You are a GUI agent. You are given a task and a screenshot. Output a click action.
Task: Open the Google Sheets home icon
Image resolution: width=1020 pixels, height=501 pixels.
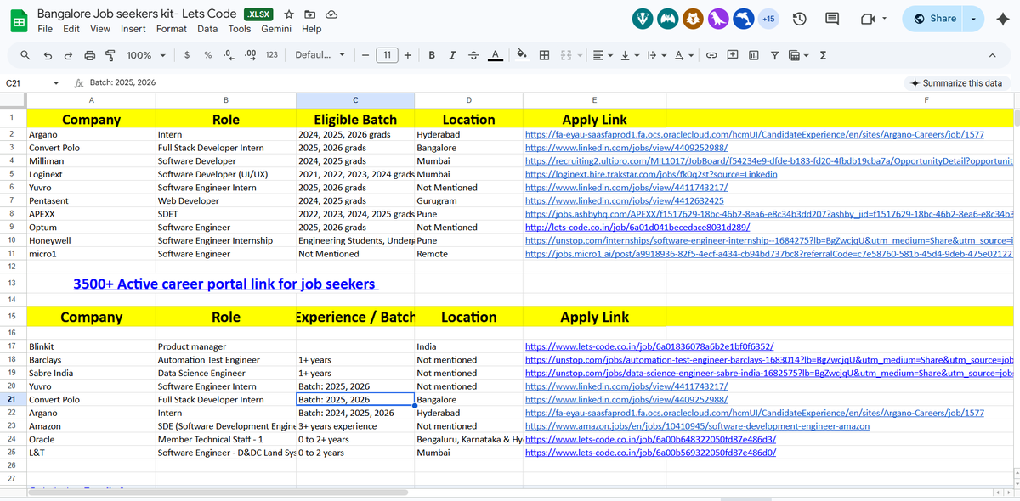[x=17, y=21]
